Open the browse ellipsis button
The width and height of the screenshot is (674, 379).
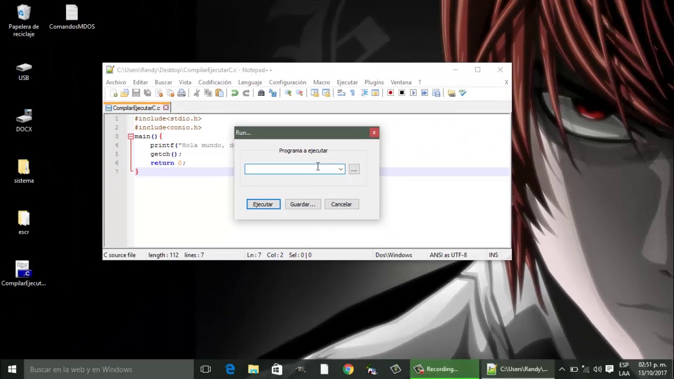tap(354, 169)
